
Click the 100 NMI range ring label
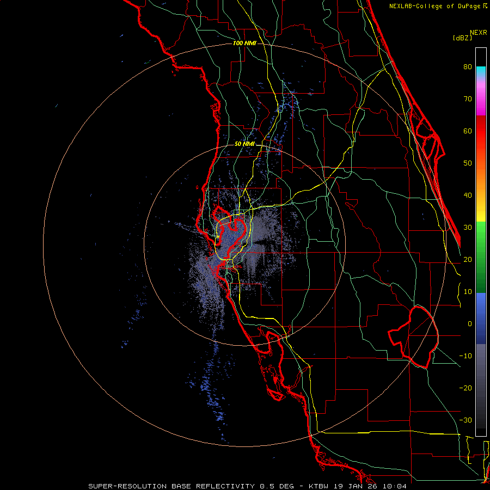244,43
